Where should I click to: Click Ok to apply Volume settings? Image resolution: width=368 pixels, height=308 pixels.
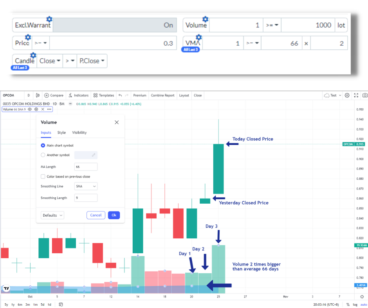[x=114, y=215]
